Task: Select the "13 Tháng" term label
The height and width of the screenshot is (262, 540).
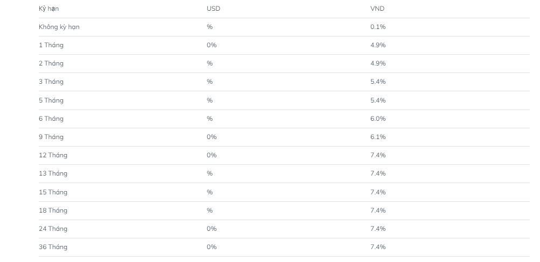Action: click(x=53, y=173)
